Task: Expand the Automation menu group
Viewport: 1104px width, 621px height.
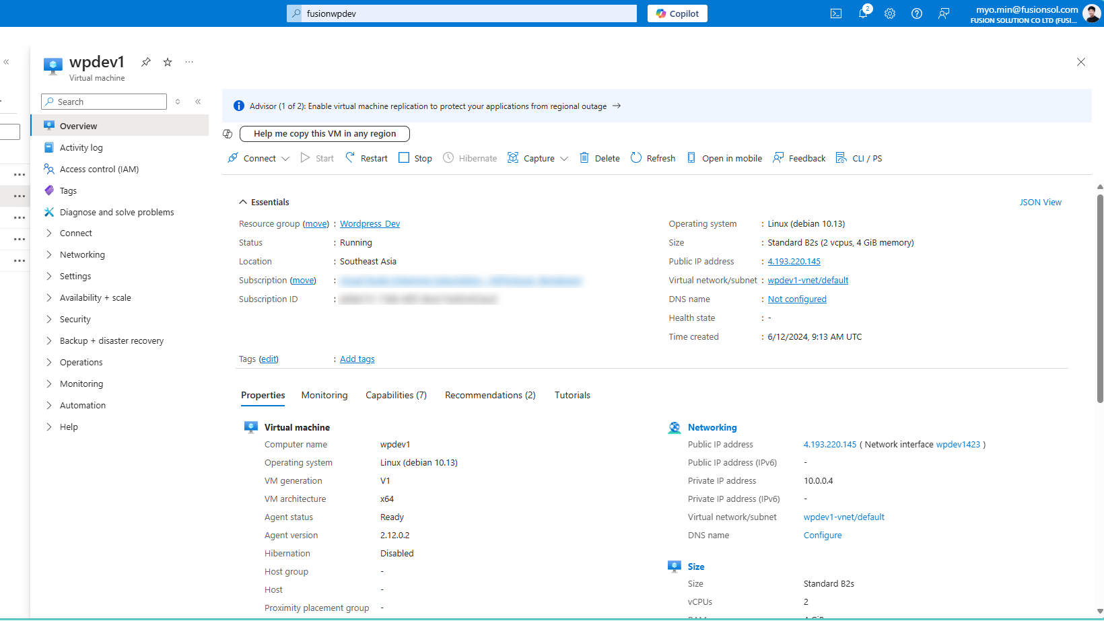Action: (x=49, y=405)
